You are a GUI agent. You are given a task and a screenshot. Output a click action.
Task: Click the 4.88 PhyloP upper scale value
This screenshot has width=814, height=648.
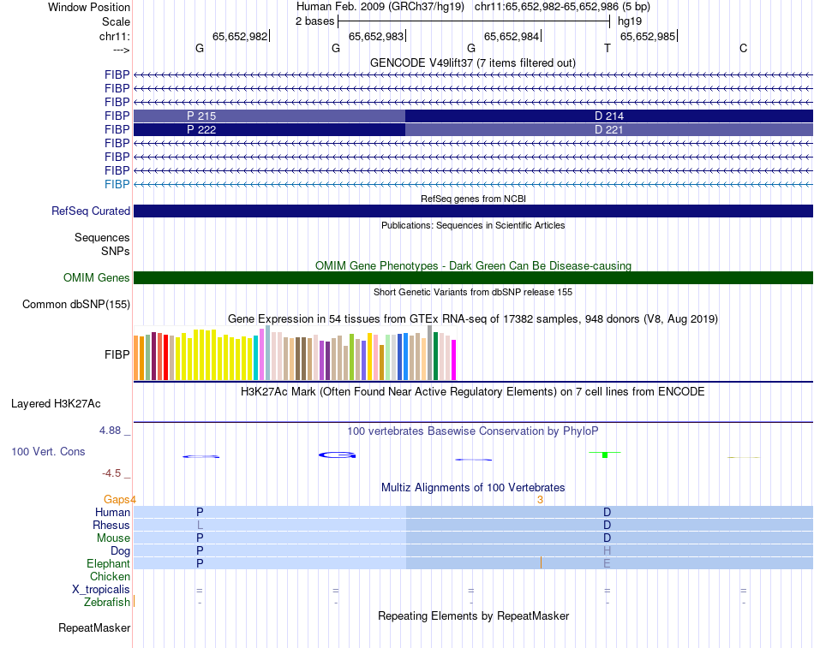click(x=110, y=430)
